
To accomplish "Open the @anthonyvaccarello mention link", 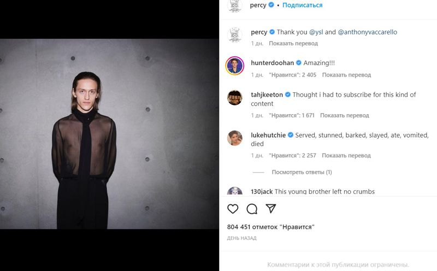I will point(368,32).
